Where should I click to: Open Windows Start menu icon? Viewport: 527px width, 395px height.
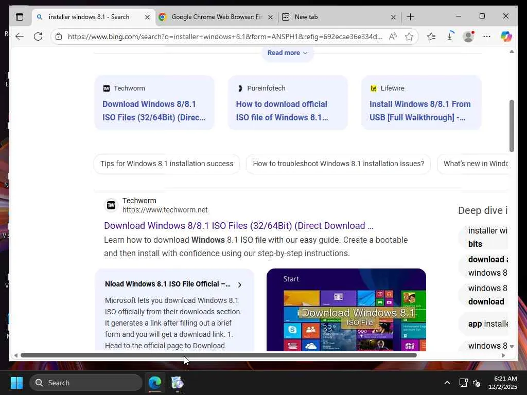point(16,383)
